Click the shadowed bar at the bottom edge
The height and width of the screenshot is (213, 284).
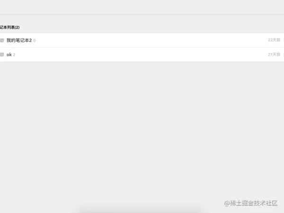coord(140,210)
